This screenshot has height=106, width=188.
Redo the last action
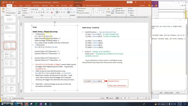[10, 2]
